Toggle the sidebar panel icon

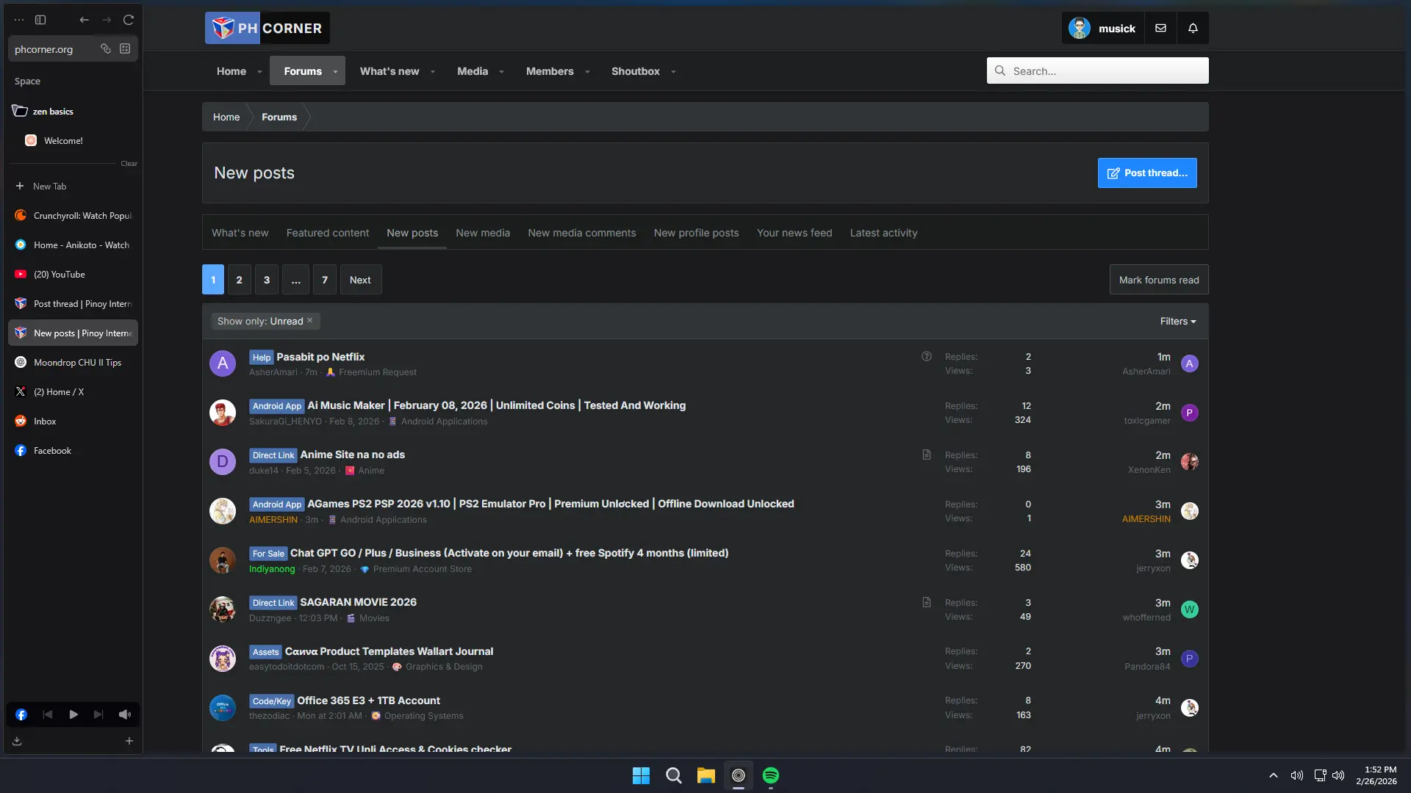click(40, 20)
